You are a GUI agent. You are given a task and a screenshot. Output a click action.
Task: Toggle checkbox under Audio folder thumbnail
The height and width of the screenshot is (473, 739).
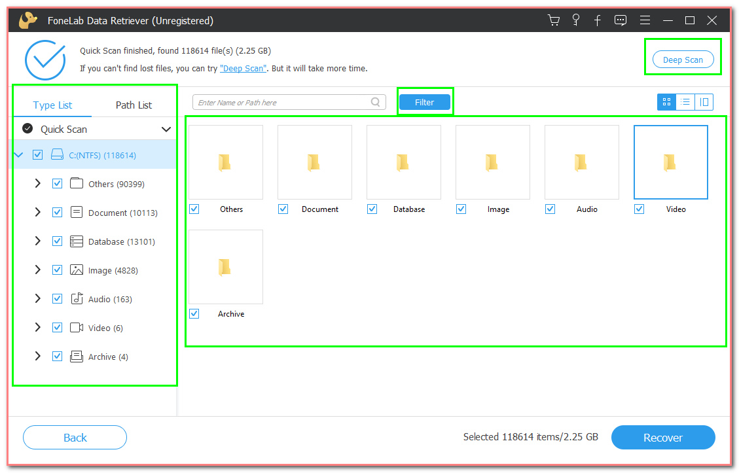[550, 209]
